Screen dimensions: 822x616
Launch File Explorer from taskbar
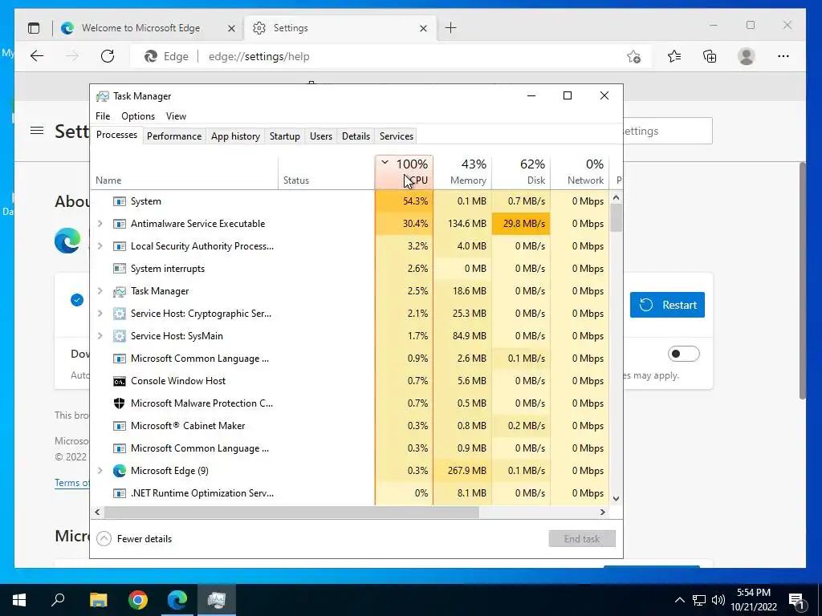[x=98, y=600]
